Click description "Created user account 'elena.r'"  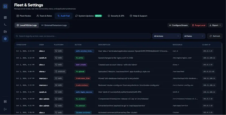(118, 65)
